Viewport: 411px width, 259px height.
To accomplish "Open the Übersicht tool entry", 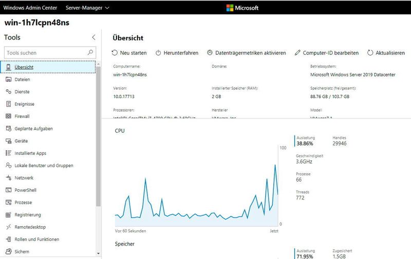I will [48, 67].
